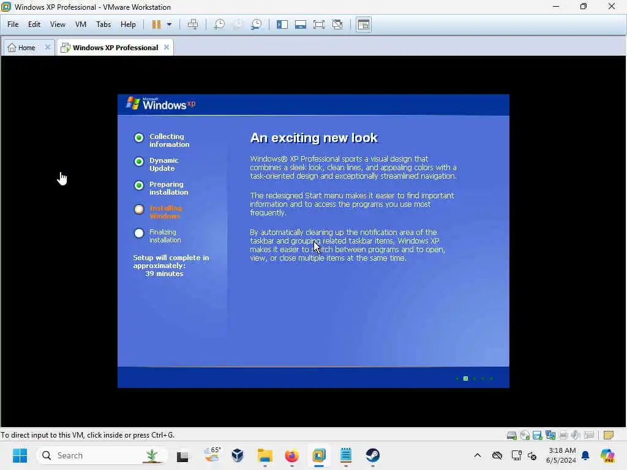Click the Unity mode icon
The height and width of the screenshot is (470, 627).
click(x=337, y=24)
